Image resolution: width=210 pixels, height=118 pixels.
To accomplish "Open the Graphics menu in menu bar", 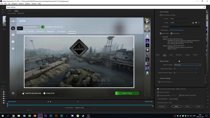I will pyautogui.click(x=28, y=4).
